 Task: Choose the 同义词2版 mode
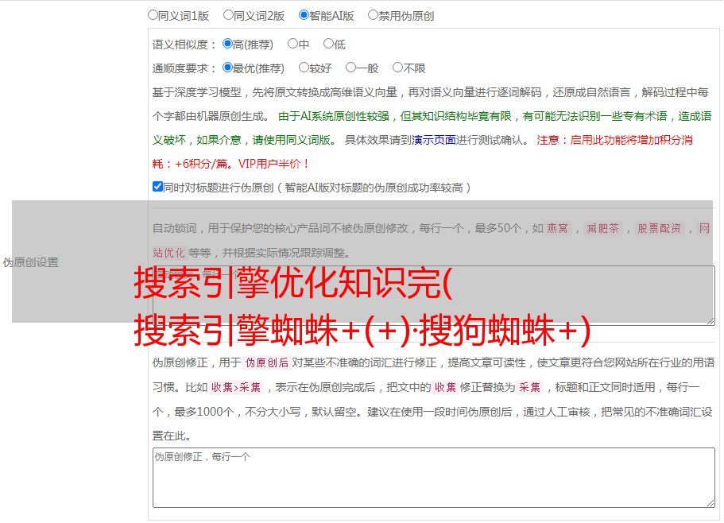click(228, 15)
